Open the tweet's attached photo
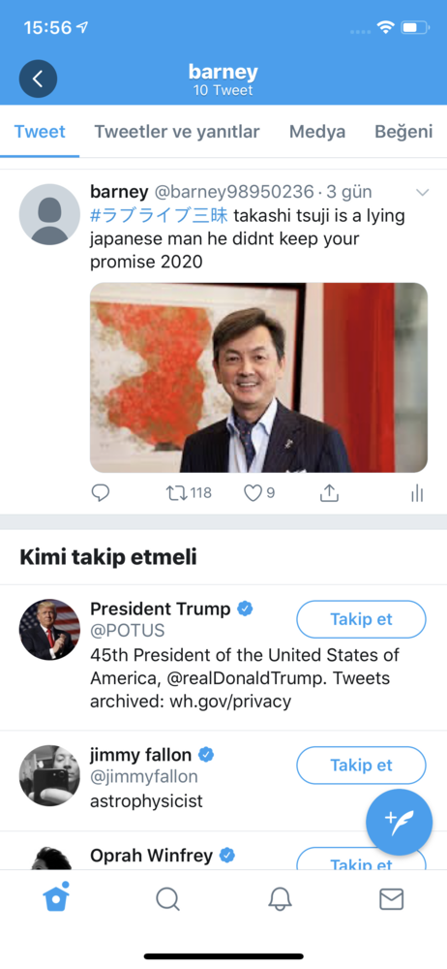Screen dimensions: 447x969 pyautogui.click(x=258, y=378)
